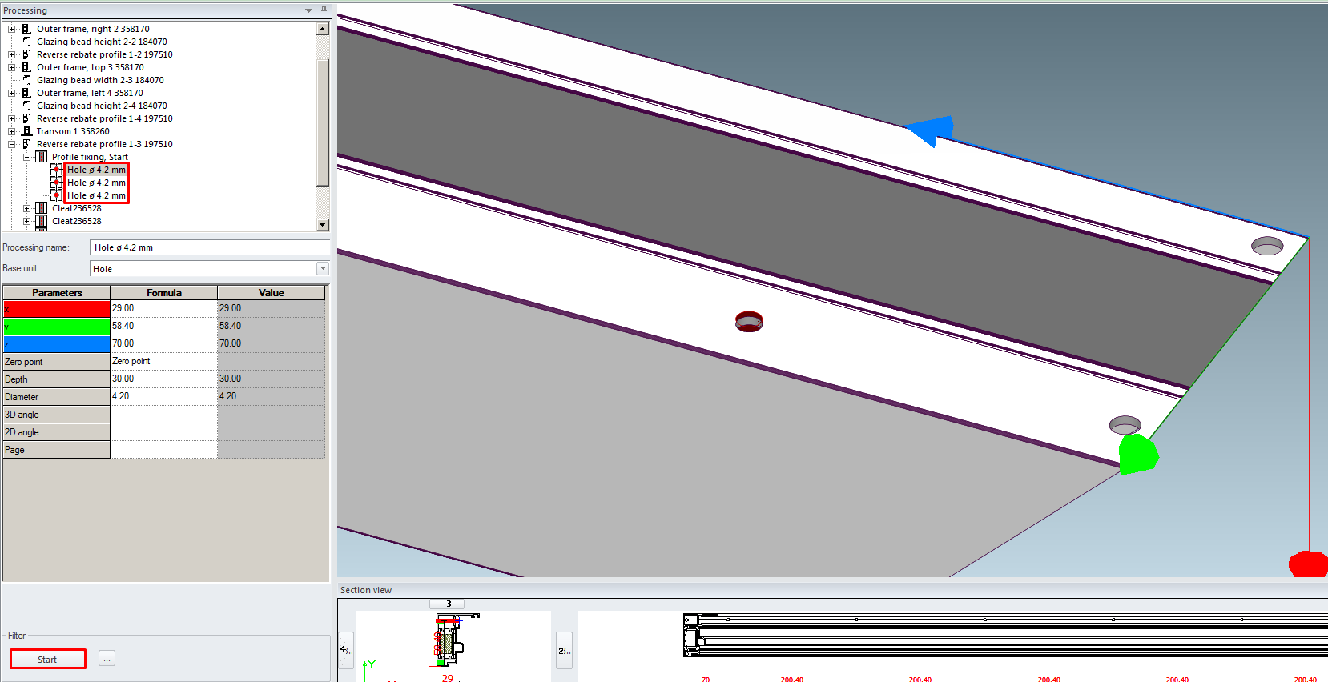The image size is (1328, 682).
Task: Select the Glazing bead height 2-2 item
Action: [x=102, y=42]
